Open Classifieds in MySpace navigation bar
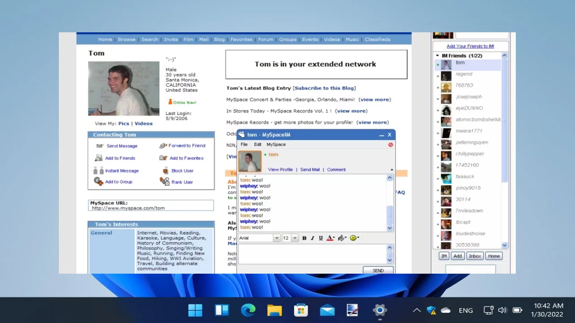 (x=377, y=39)
